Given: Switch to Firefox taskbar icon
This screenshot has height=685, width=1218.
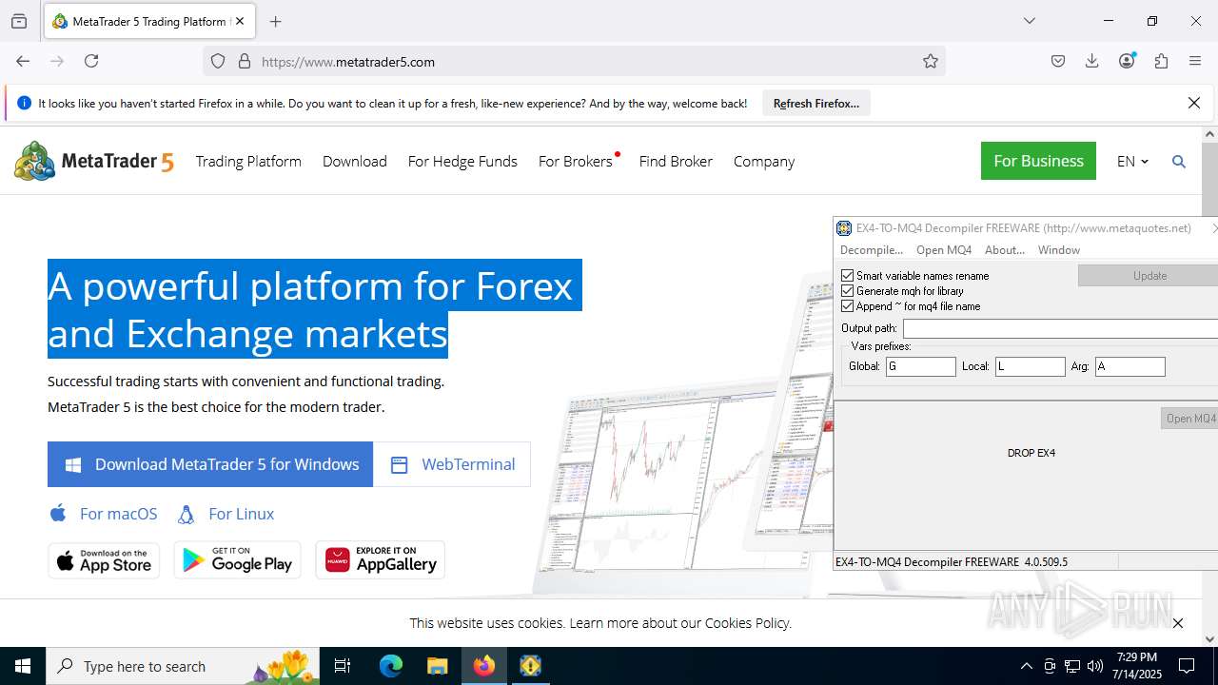Looking at the screenshot, I should [484, 666].
